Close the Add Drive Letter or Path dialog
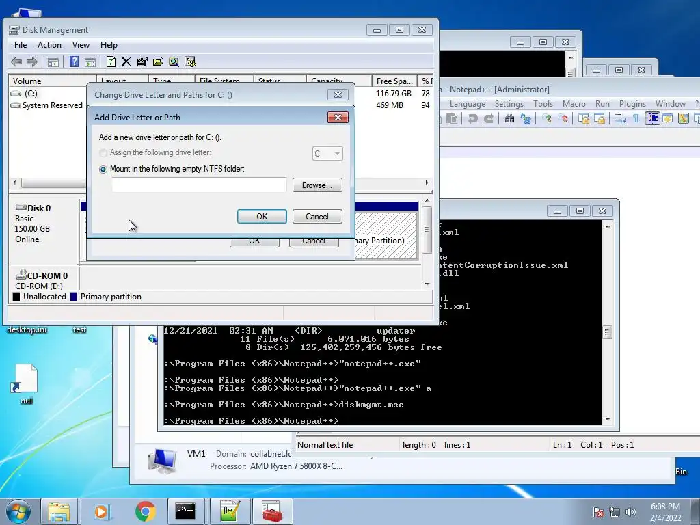700x525 pixels. (x=338, y=117)
